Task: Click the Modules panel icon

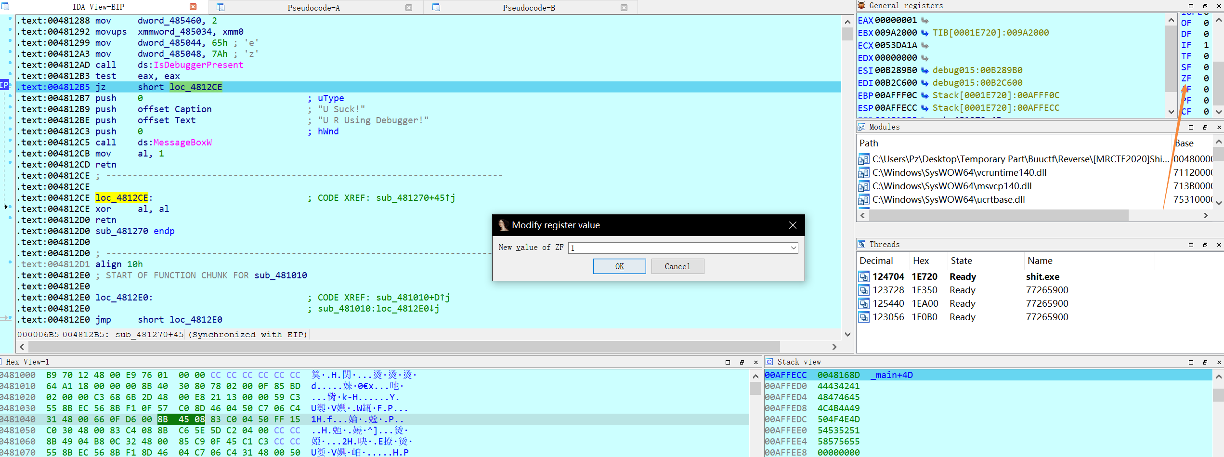Action: click(861, 127)
